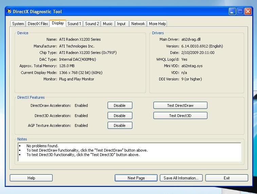Click VDD value 'n/a'
The width and height of the screenshot is (257, 194).
tap(184, 73)
